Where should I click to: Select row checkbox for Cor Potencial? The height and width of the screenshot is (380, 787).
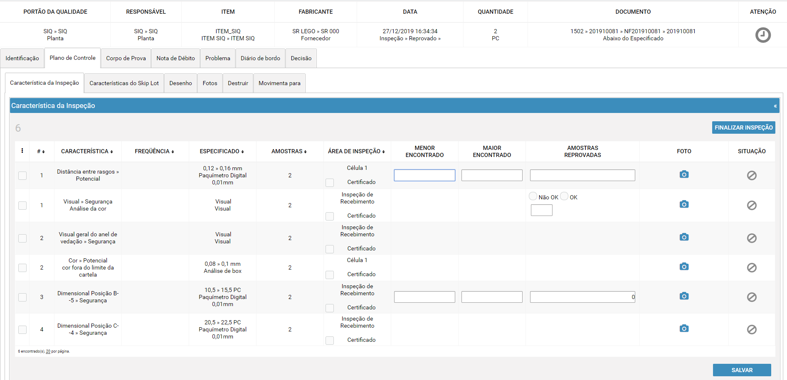pyautogui.click(x=22, y=268)
